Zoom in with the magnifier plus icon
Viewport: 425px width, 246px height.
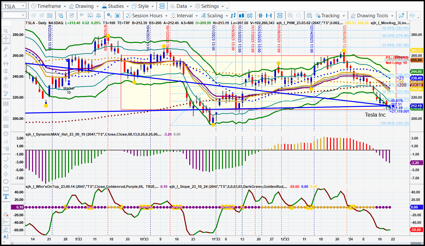point(290,15)
